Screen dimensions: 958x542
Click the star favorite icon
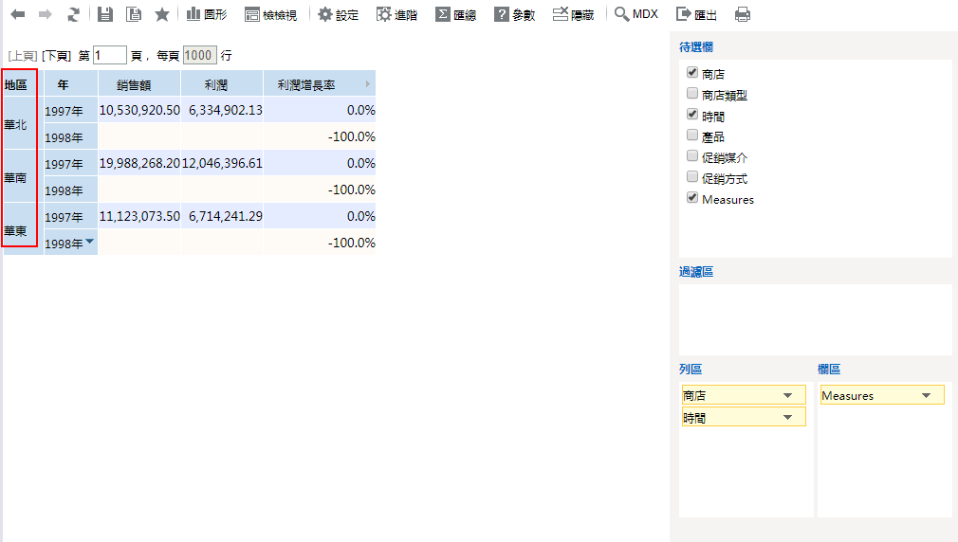point(162,14)
